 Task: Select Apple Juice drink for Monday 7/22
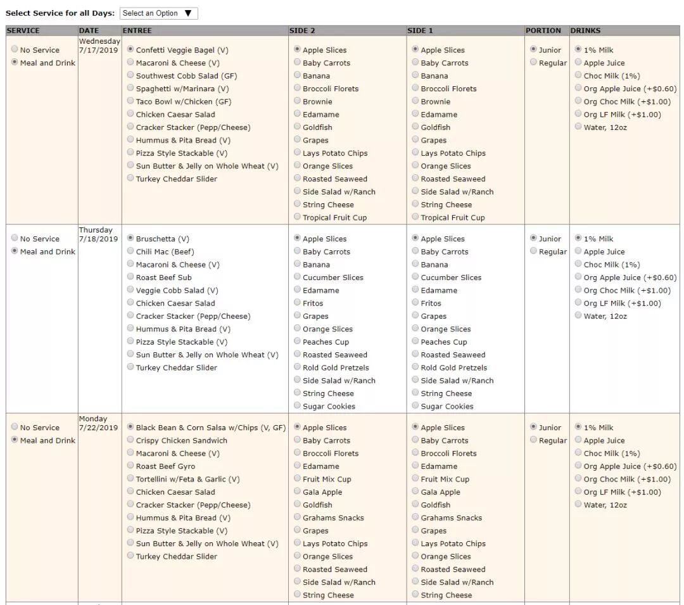[578, 440]
